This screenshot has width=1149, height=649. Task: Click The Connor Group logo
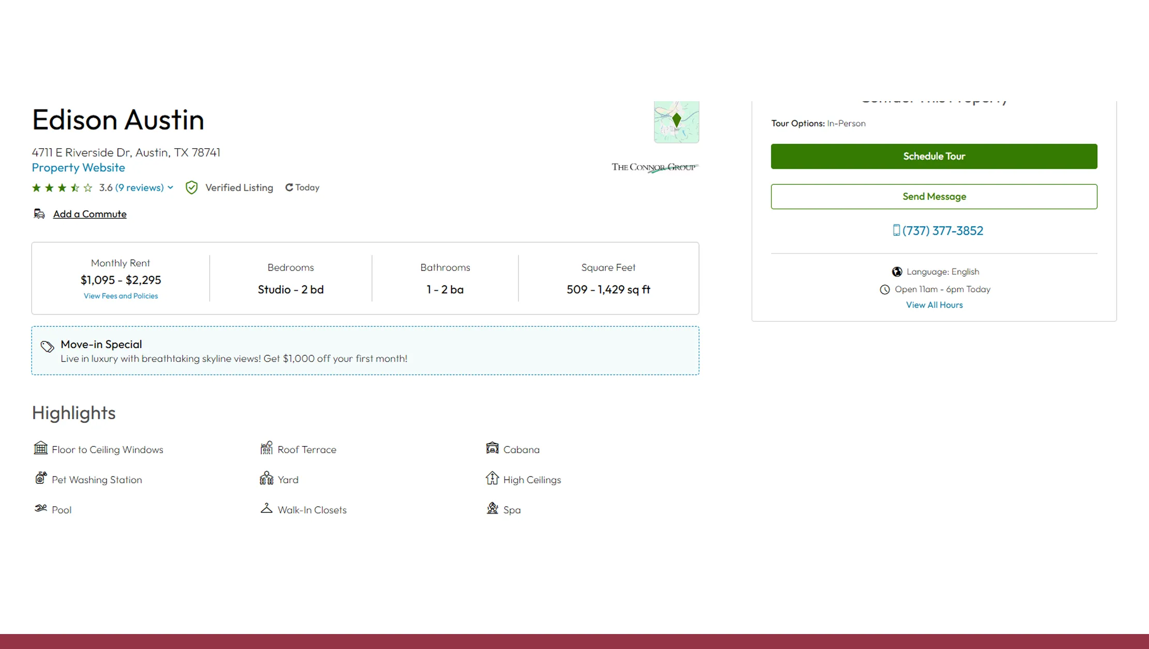[x=654, y=167]
